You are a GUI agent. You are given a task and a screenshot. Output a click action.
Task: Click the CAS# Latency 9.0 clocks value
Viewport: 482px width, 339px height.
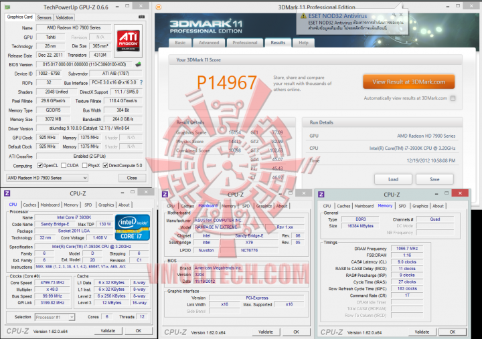(407, 262)
